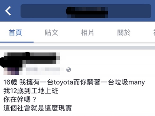Viewport: 155px width, 116px height.
Task: Open the 相片 tab
Action: point(87,33)
